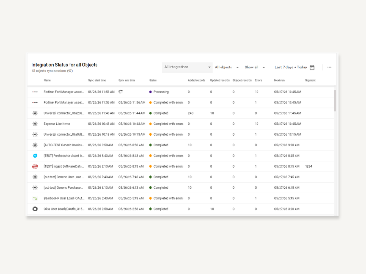The height and width of the screenshot is (274, 366).
Task: Click the Universal connector_36a23e row icon
Action: 35,113
